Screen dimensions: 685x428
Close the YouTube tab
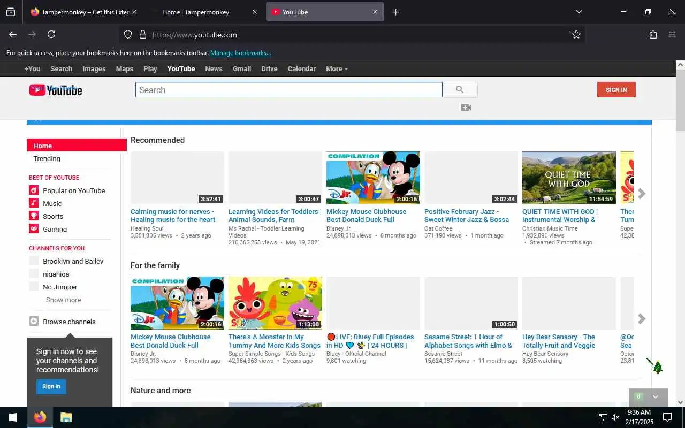pyautogui.click(x=375, y=12)
